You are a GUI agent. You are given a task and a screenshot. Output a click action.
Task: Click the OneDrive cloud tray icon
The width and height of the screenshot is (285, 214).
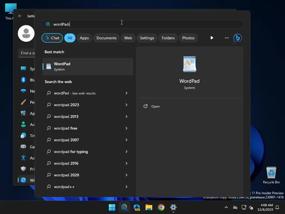235,207
